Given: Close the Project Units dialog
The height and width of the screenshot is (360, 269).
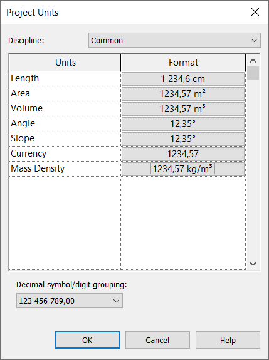Looking at the screenshot, I should pos(255,12).
